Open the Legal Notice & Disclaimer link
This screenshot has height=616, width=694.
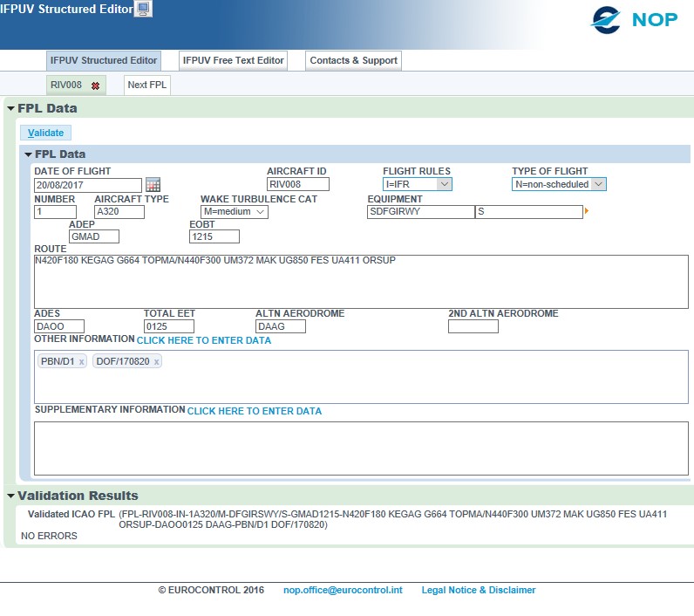pyautogui.click(x=478, y=591)
